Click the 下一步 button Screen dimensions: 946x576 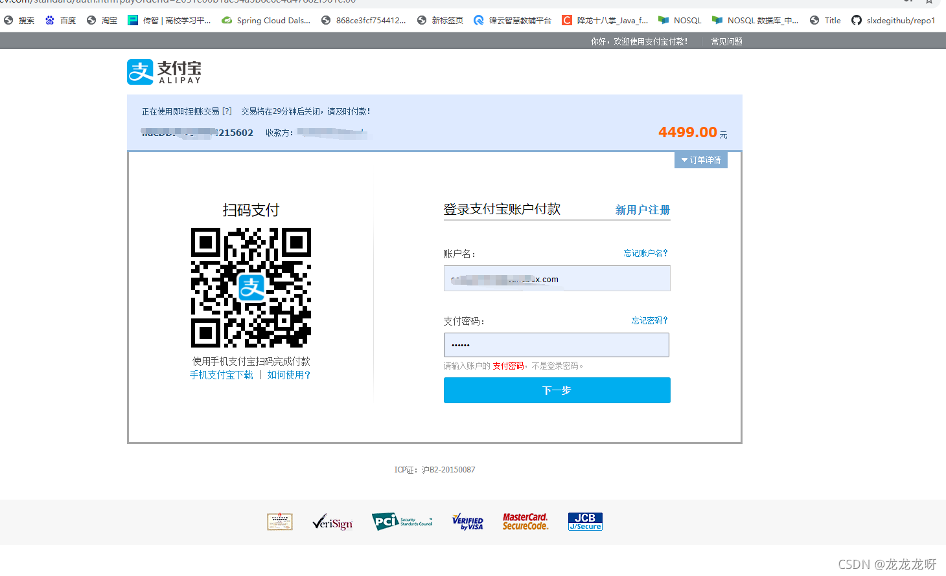coord(557,390)
